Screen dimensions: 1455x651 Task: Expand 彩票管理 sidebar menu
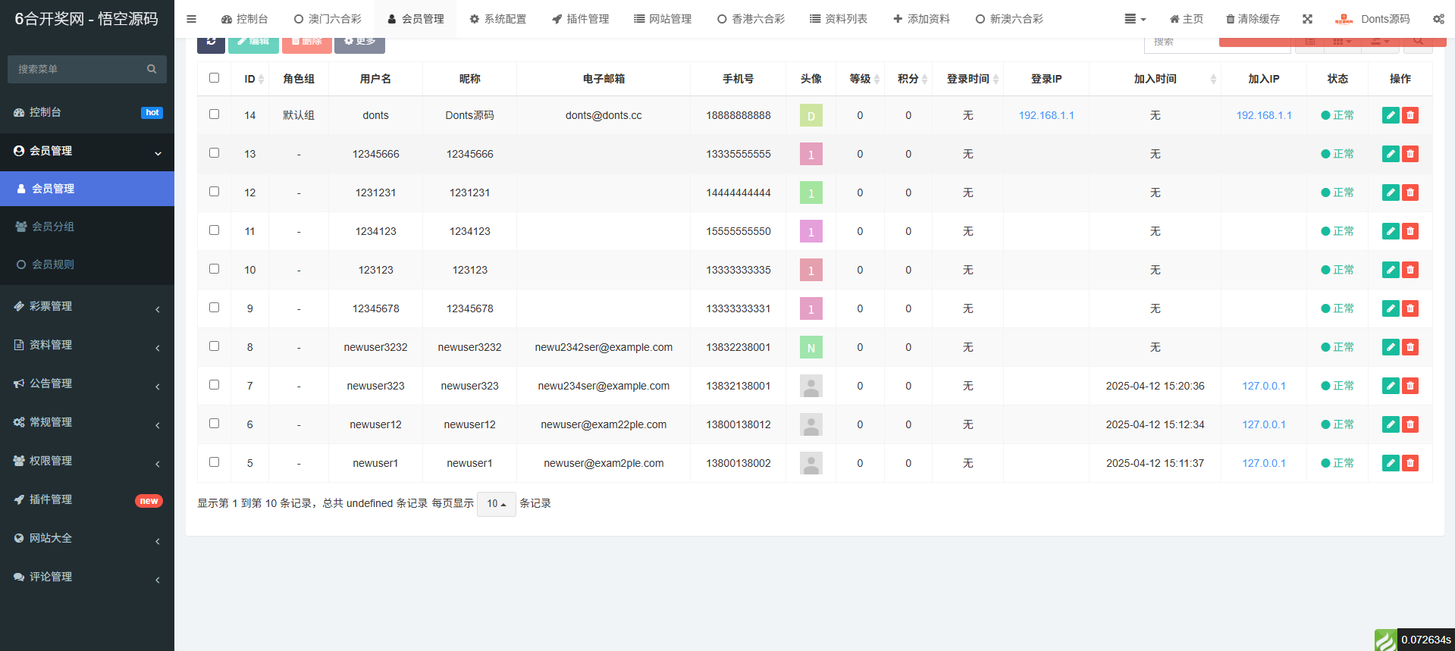click(87, 306)
